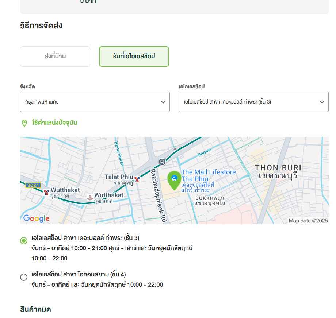
Task: Click the Wutthakat temple icon on the map
Action: coord(90,197)
